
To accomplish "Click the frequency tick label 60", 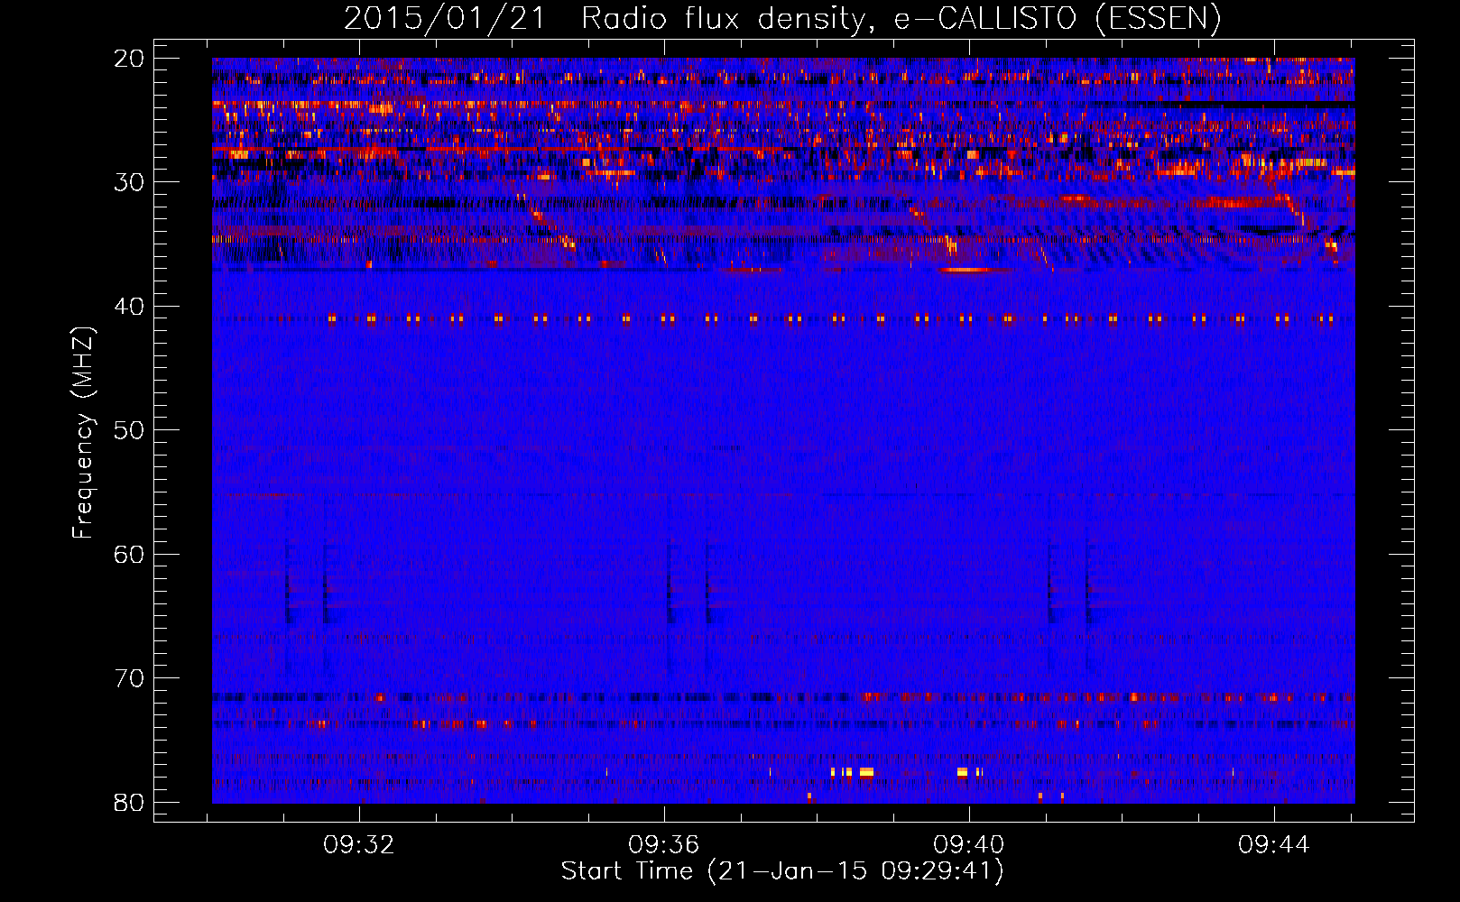I will [x=130, y=555].
